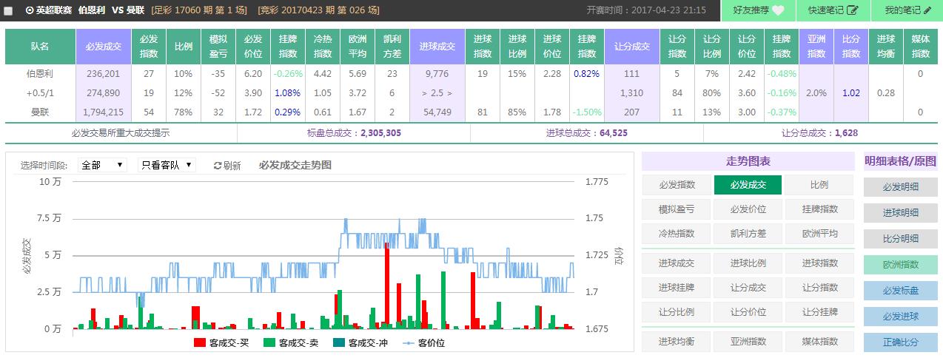Open the 比分明细 detail table
943x358 pixels.
(900, 238)
